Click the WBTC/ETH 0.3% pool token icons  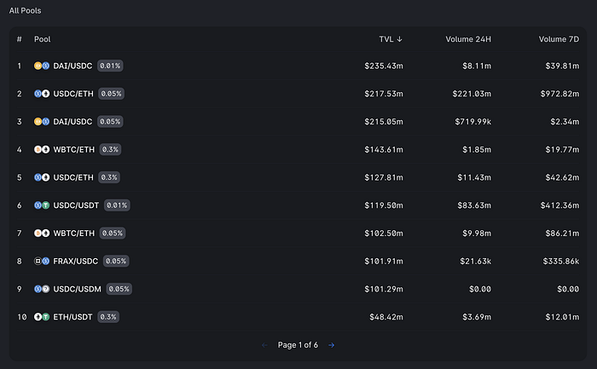click(42, 149)
